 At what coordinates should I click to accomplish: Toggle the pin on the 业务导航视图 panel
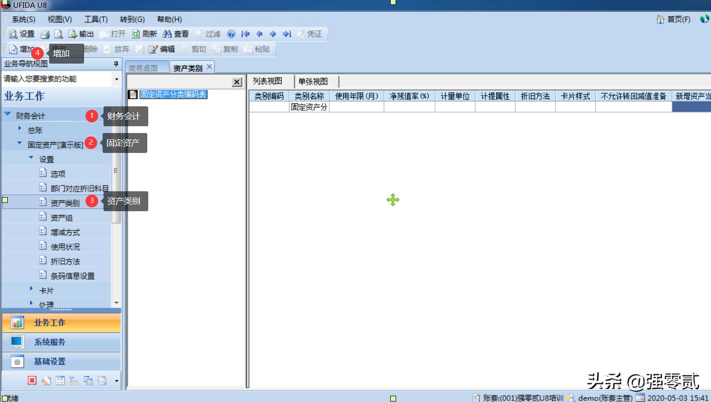tap(117, 64)
